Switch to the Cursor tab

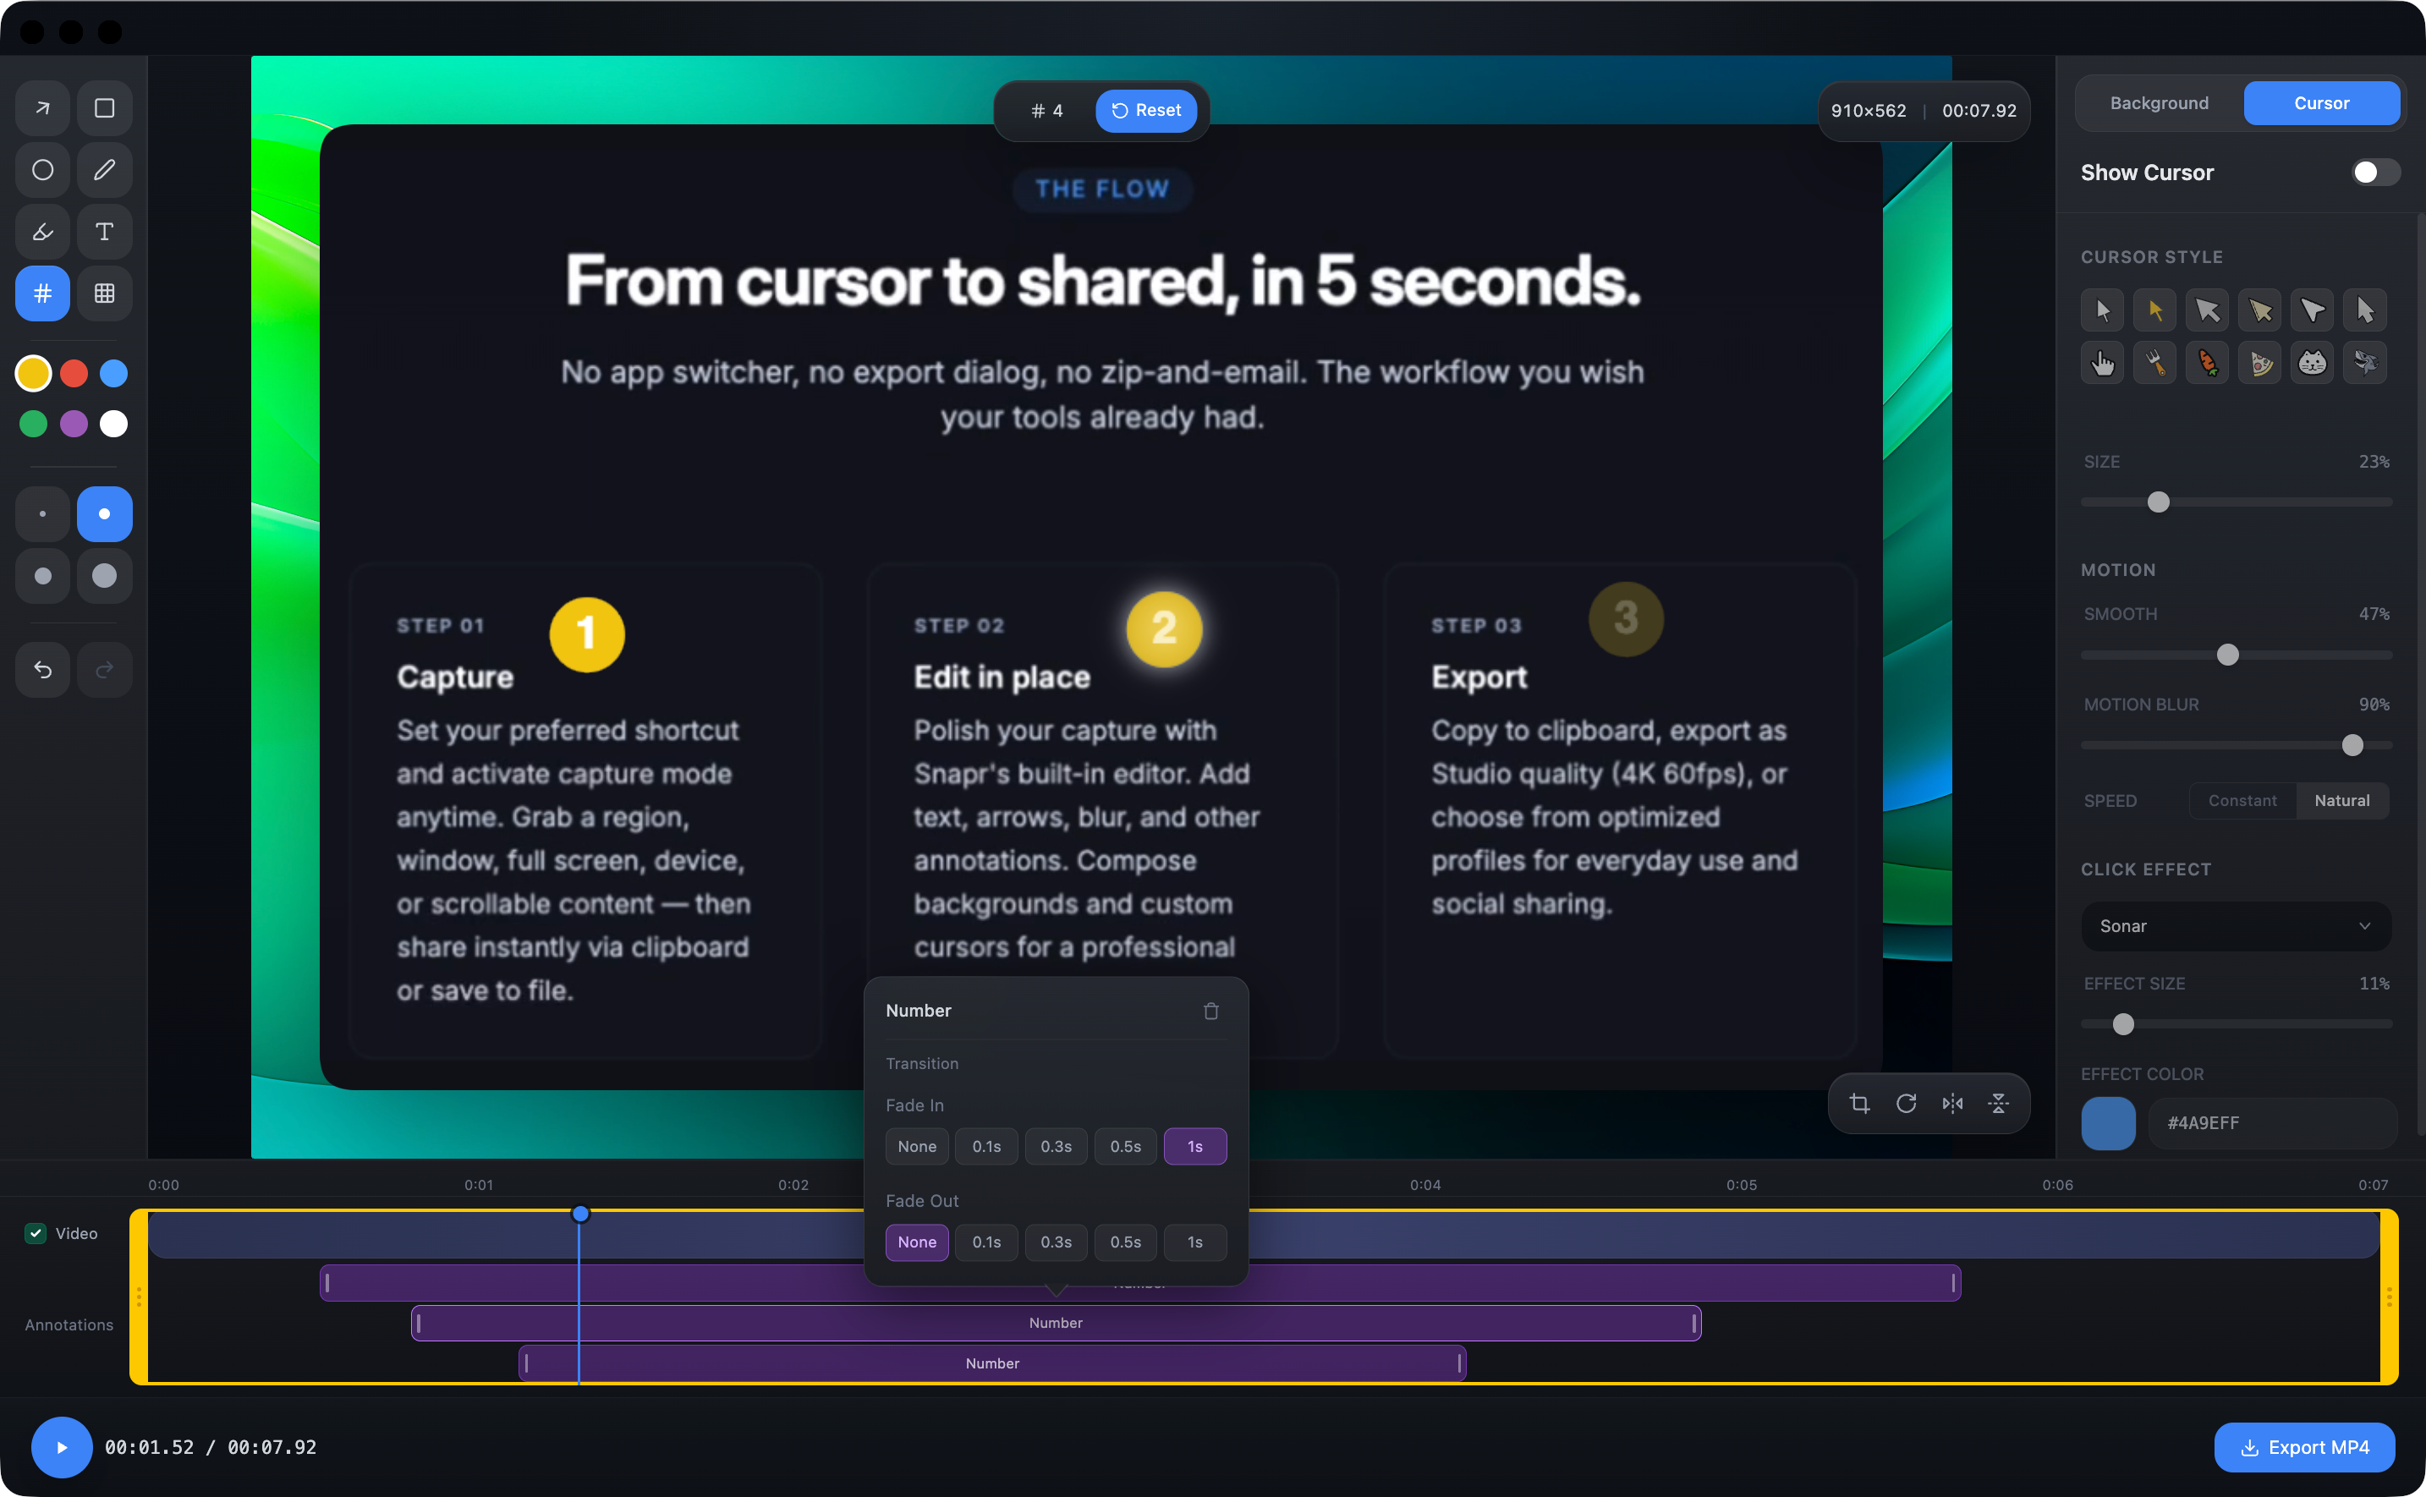(x=2321, y=103)
